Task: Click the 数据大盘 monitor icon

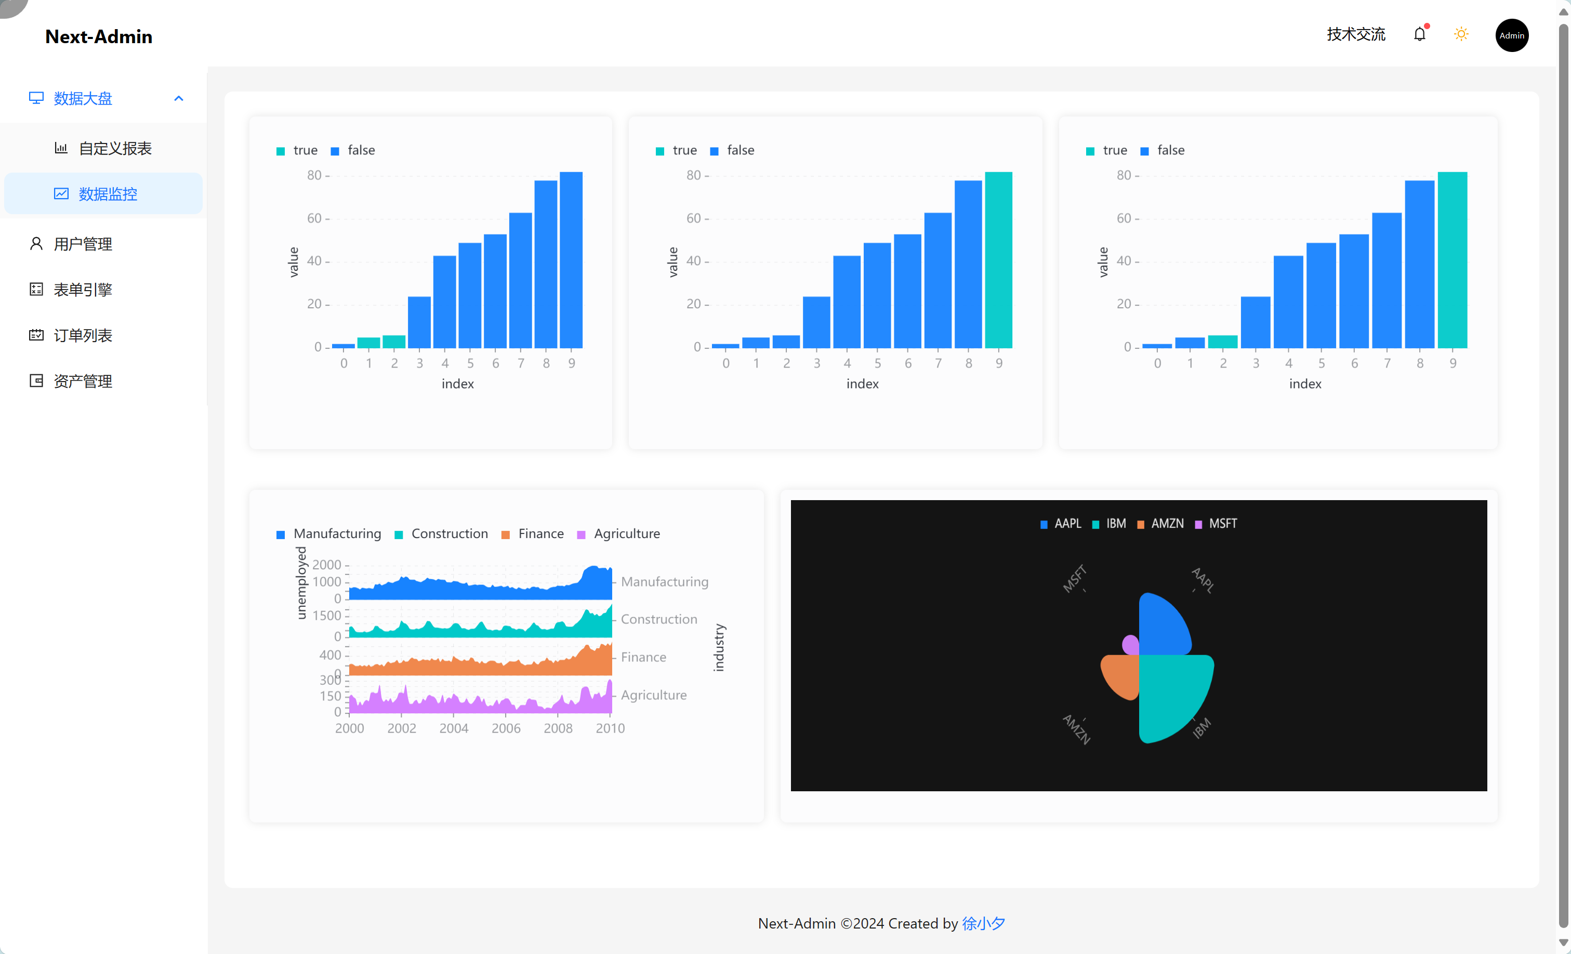Action: (36, 98)
